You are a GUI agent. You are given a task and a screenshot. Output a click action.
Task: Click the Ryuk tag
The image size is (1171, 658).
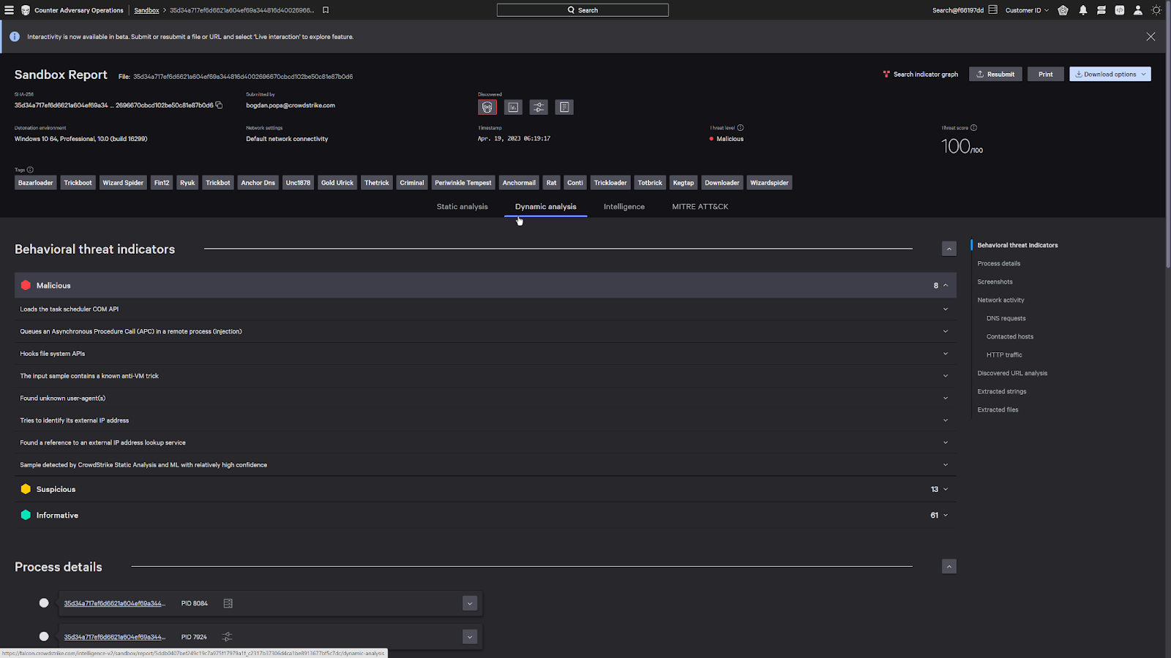coord(187,183)
